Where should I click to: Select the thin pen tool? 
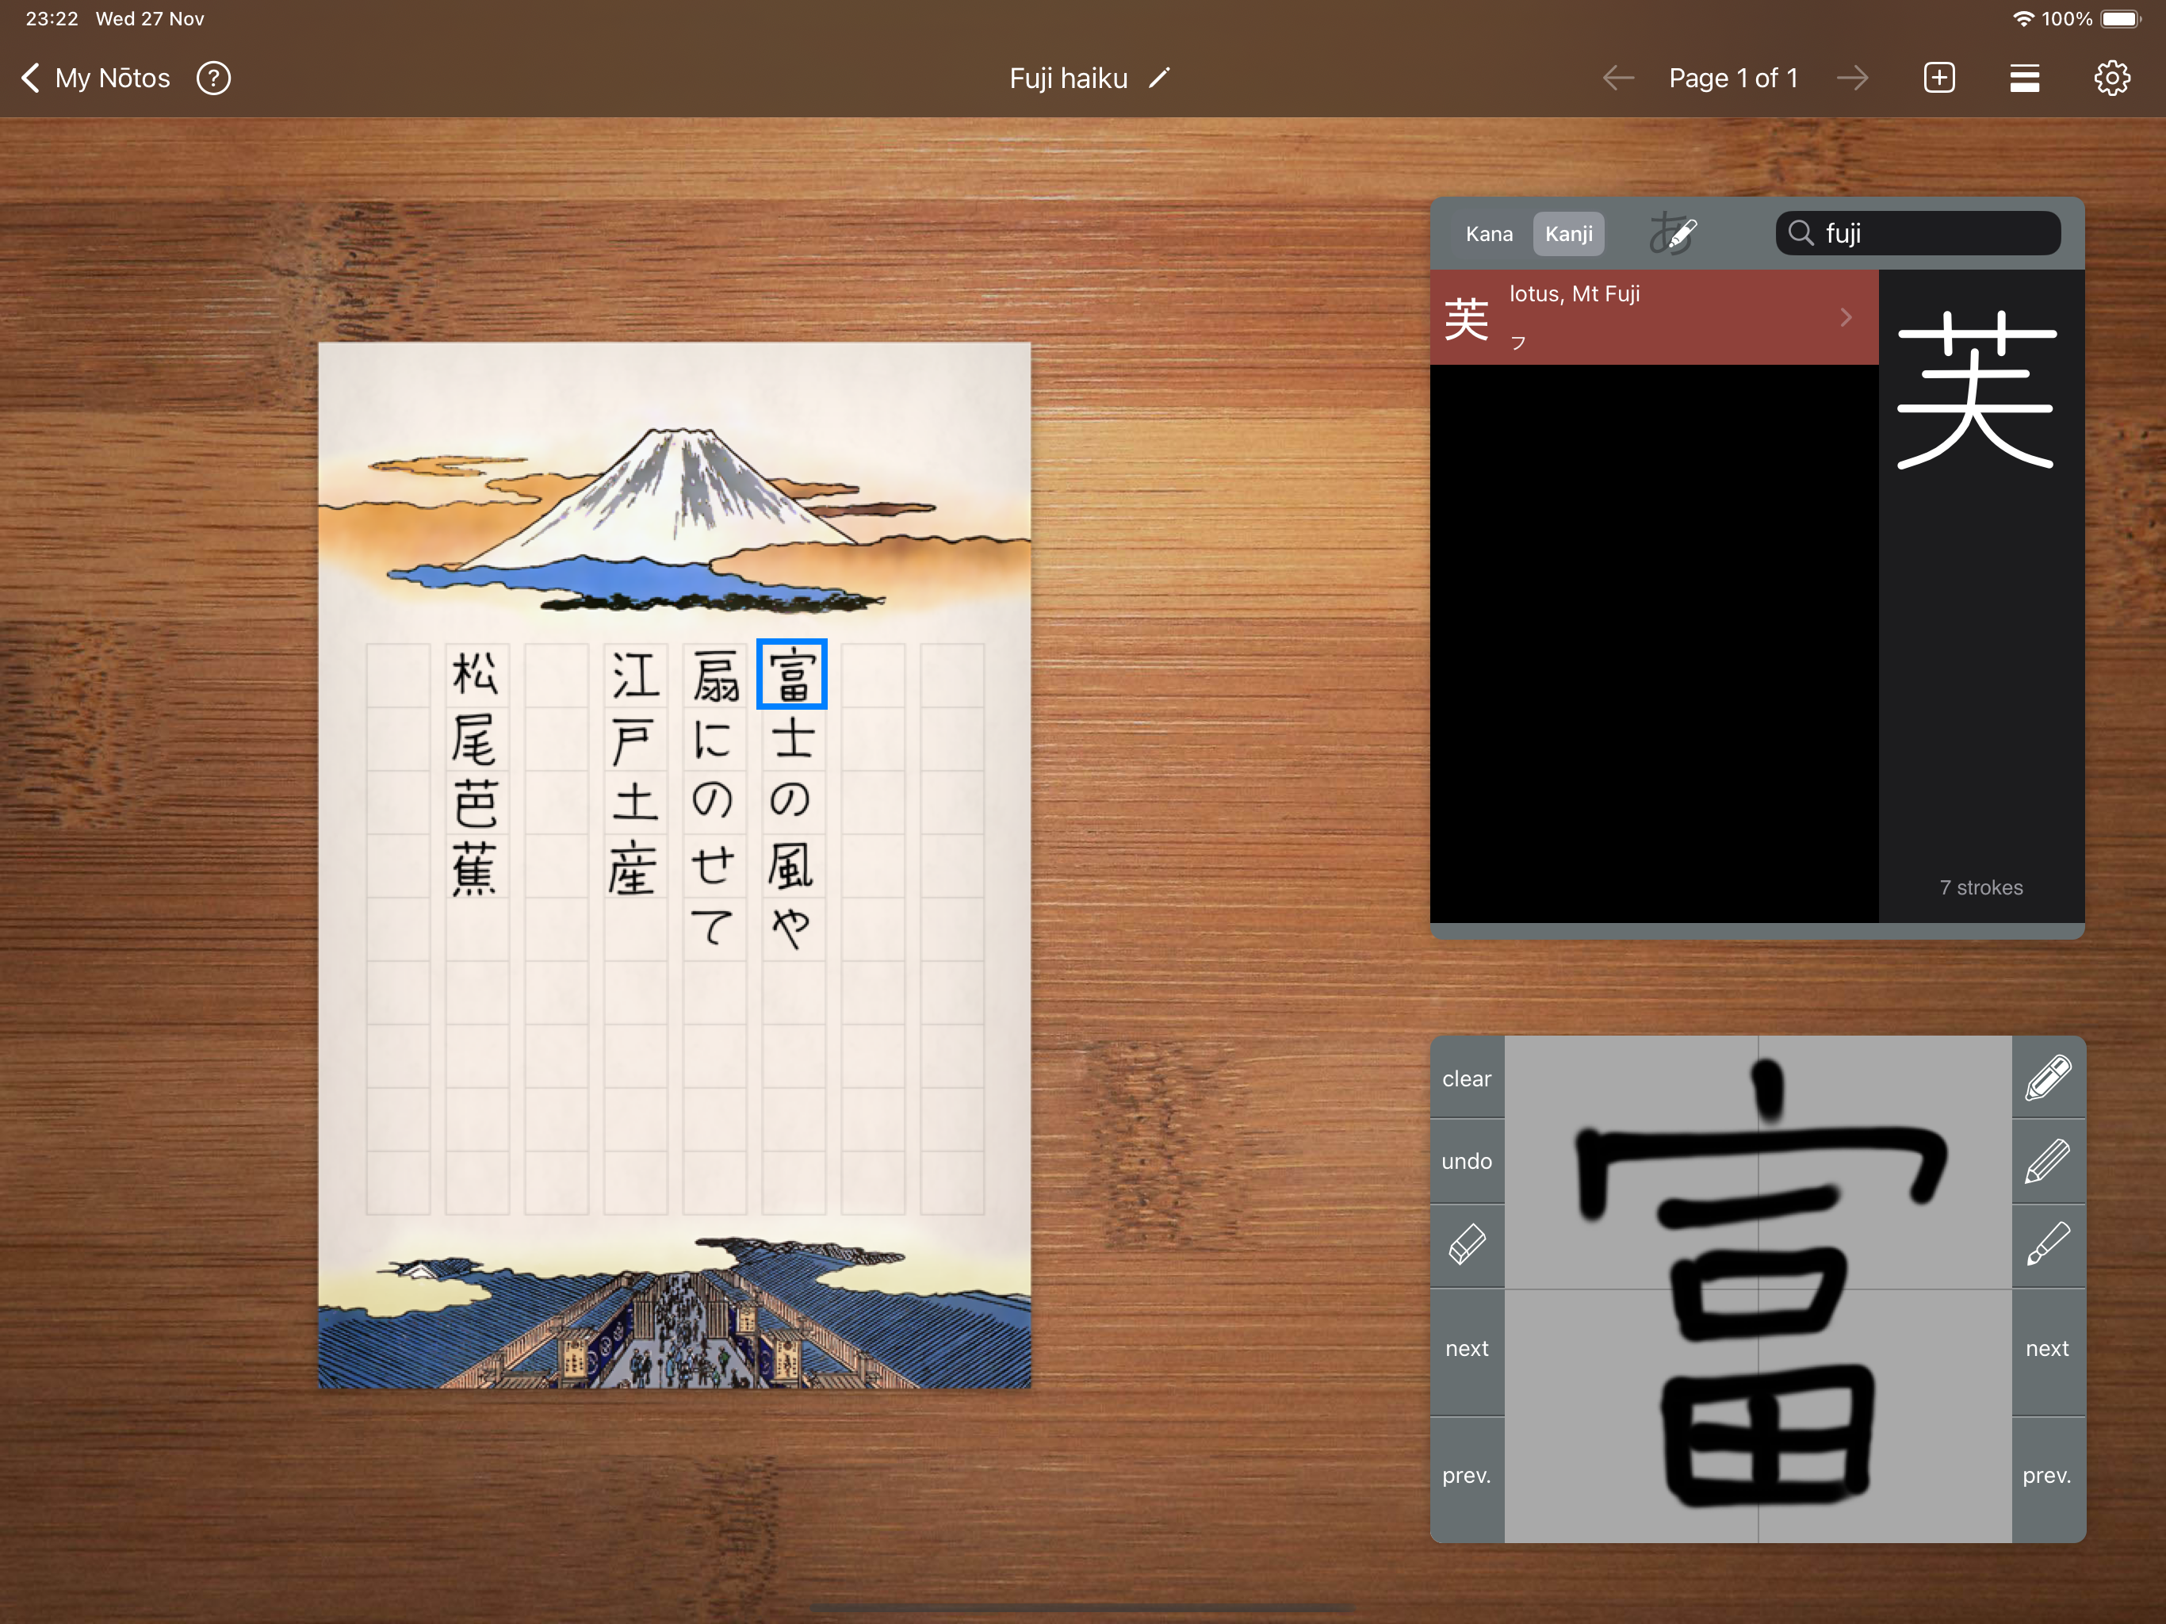2049,1245
